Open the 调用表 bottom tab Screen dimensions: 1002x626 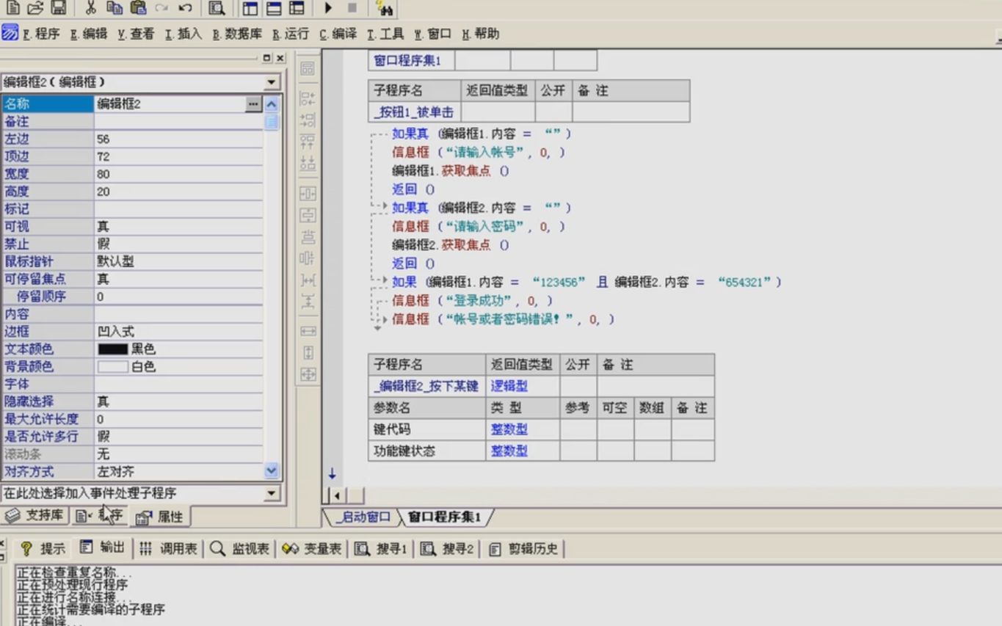tap(169, 548)
